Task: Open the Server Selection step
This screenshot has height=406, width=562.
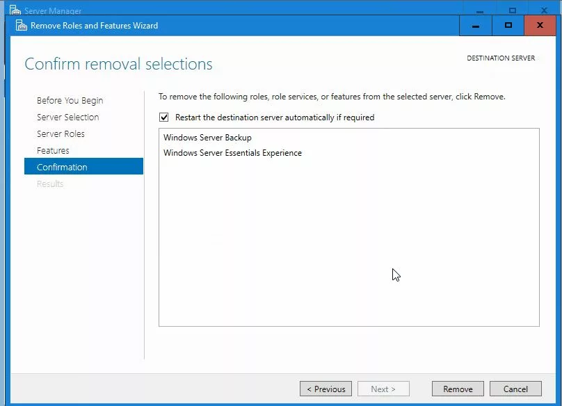Action: pos(67,117)
